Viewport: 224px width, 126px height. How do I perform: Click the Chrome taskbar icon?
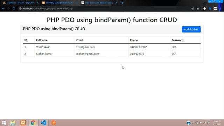tap(33, 123)
